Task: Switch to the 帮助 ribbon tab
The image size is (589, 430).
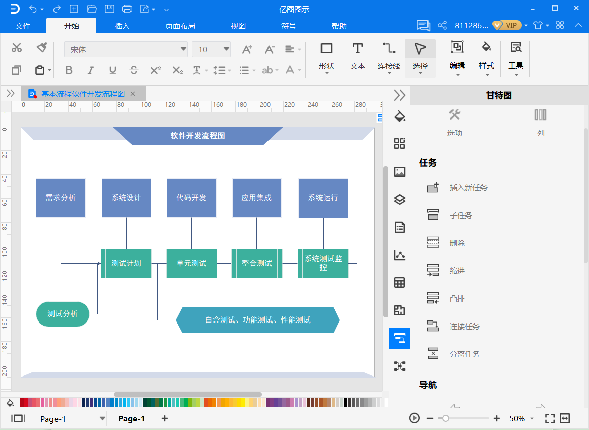Action: click(339, 26)
